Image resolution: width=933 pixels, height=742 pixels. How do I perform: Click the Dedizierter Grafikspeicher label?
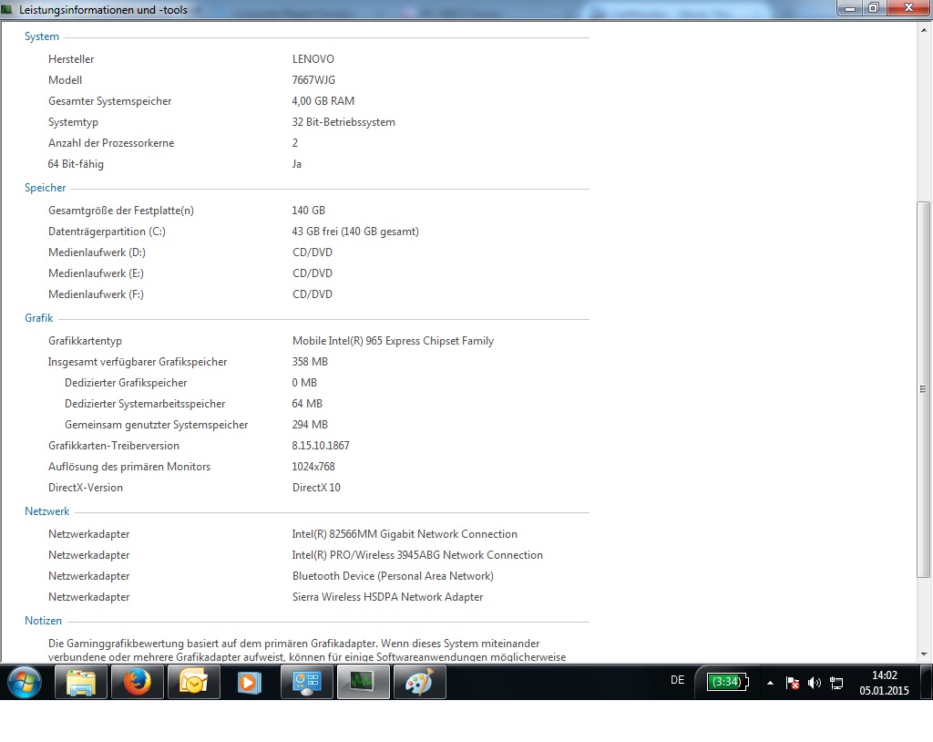126,383
